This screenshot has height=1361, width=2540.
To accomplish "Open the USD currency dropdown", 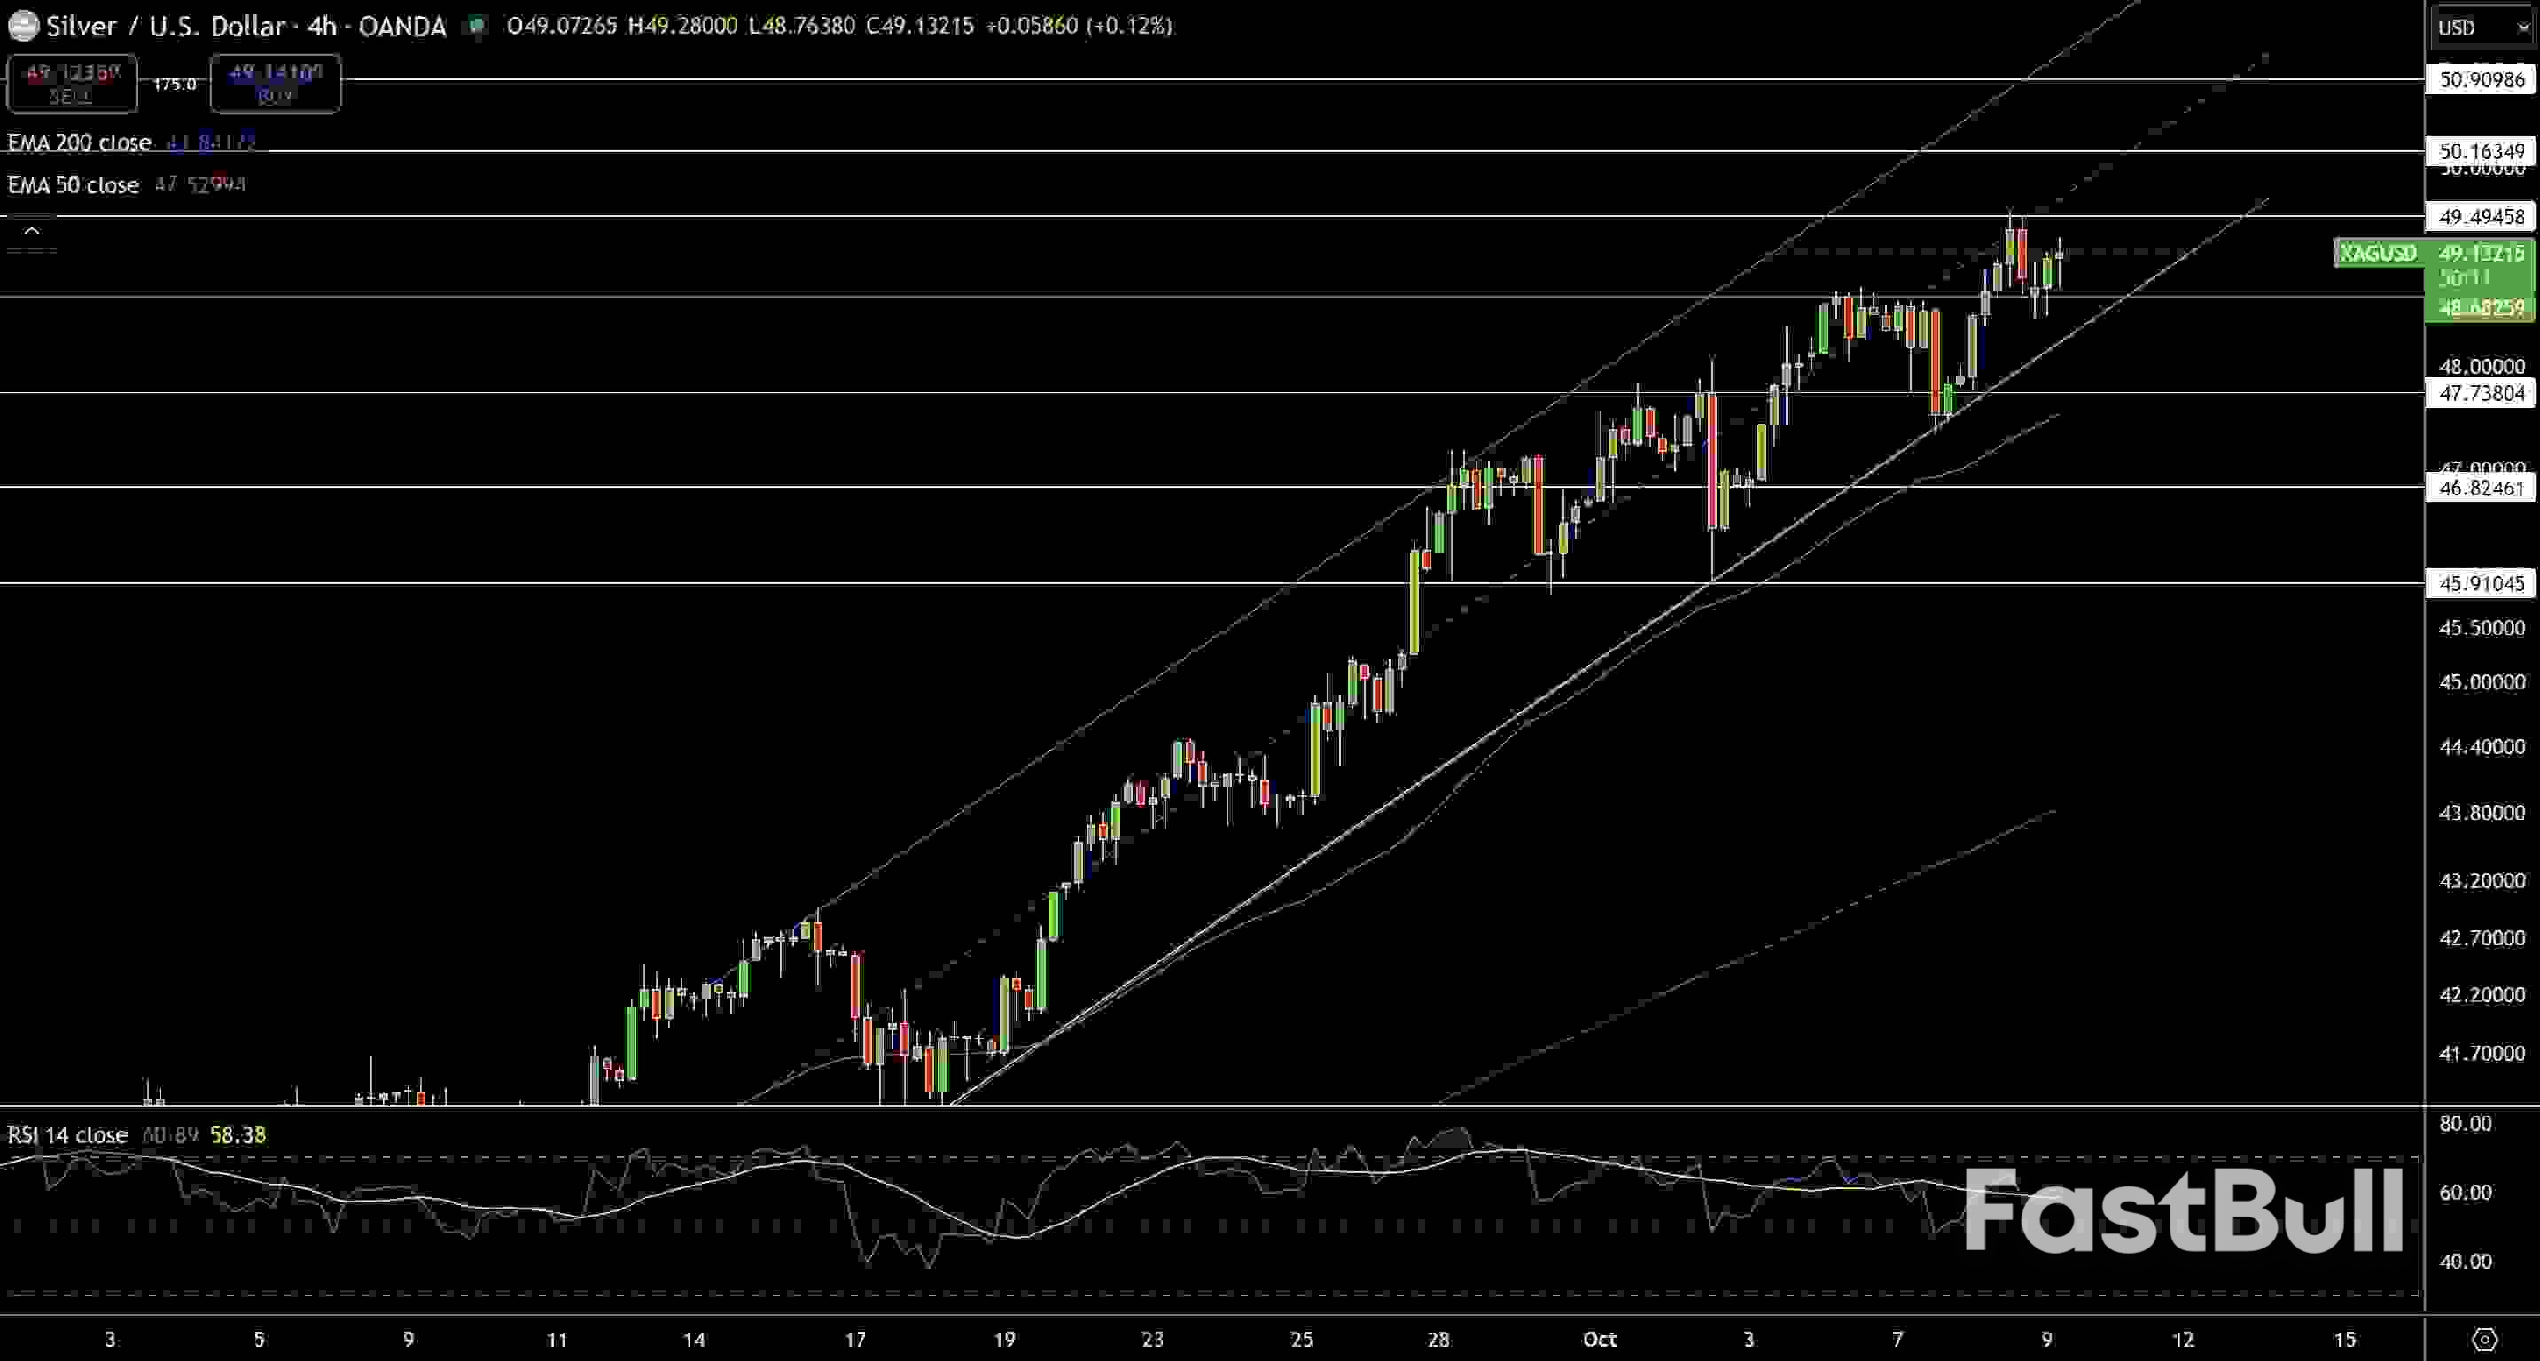I will [x=2480, y=27].
